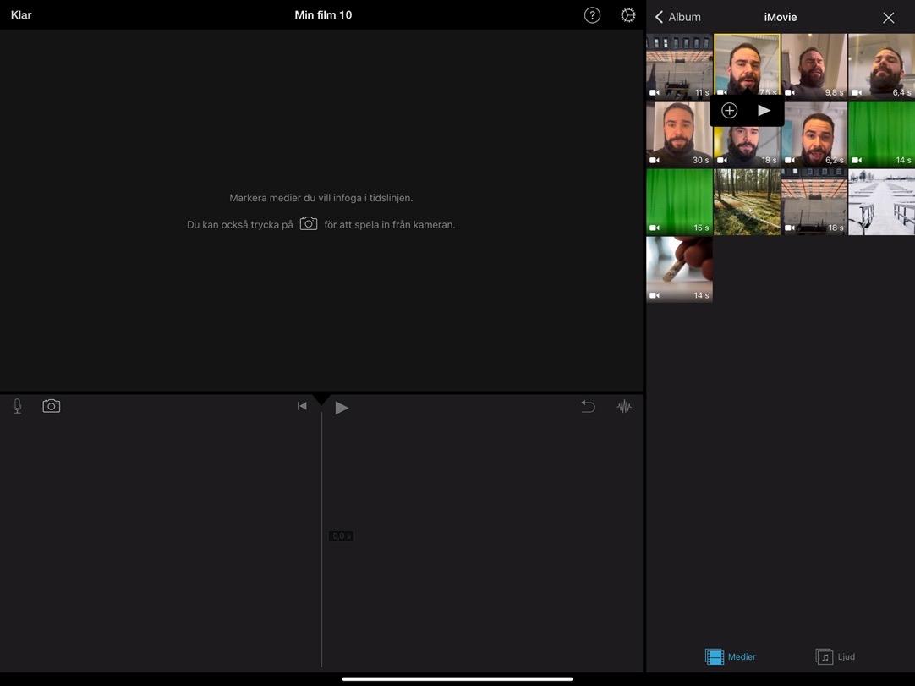Select the 18 s ceiling video clip
Viewport: 915px width, 686px height.
(814, 202)
